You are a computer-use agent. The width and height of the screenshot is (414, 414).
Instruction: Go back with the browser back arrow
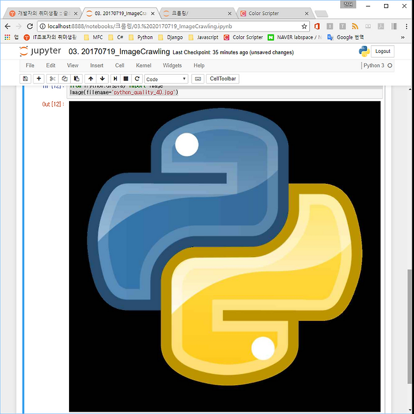coord(7,26)
